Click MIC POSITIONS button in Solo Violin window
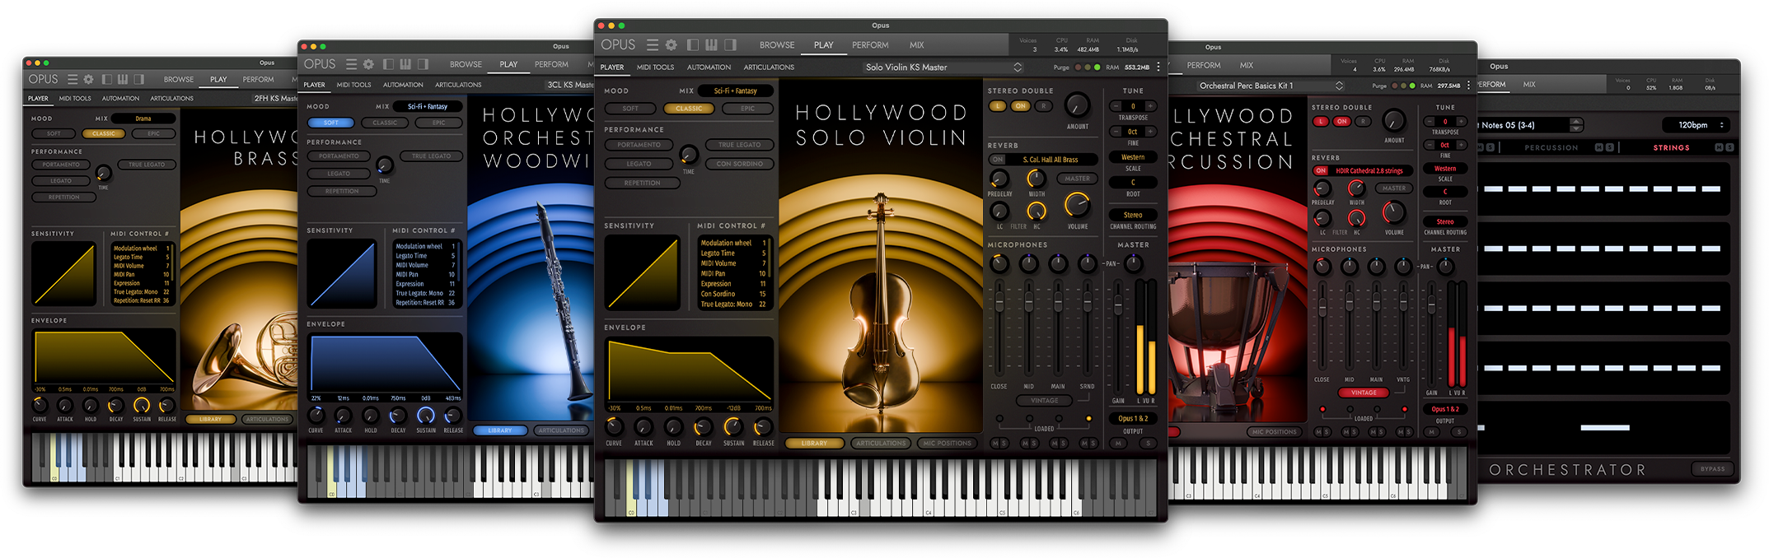The height and width of the screenshot is (558, 1769). click(x=947, y=443)
